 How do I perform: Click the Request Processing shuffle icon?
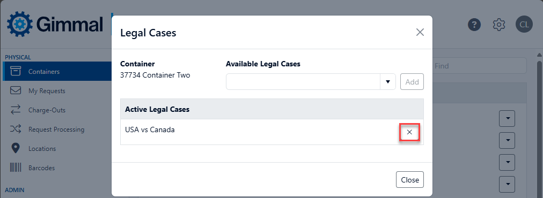coord(16,130)
